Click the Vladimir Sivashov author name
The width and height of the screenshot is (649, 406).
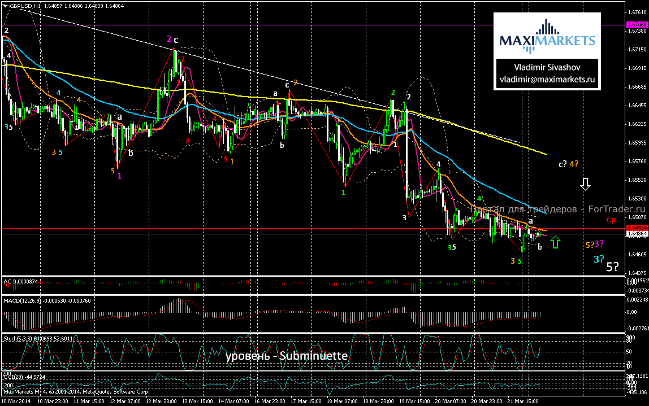[x=547, y=67]
